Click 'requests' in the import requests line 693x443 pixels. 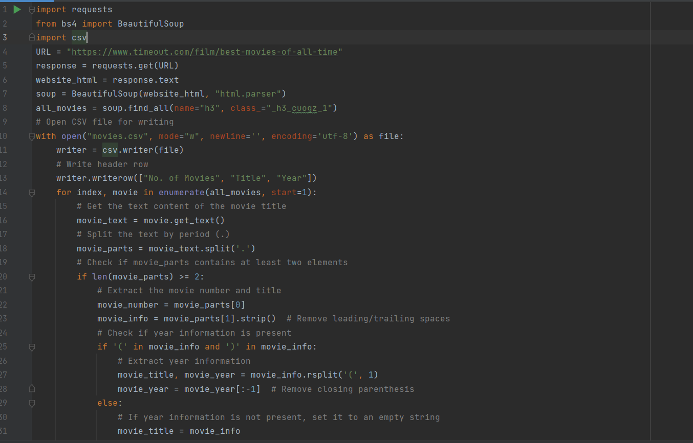(92, 10)
